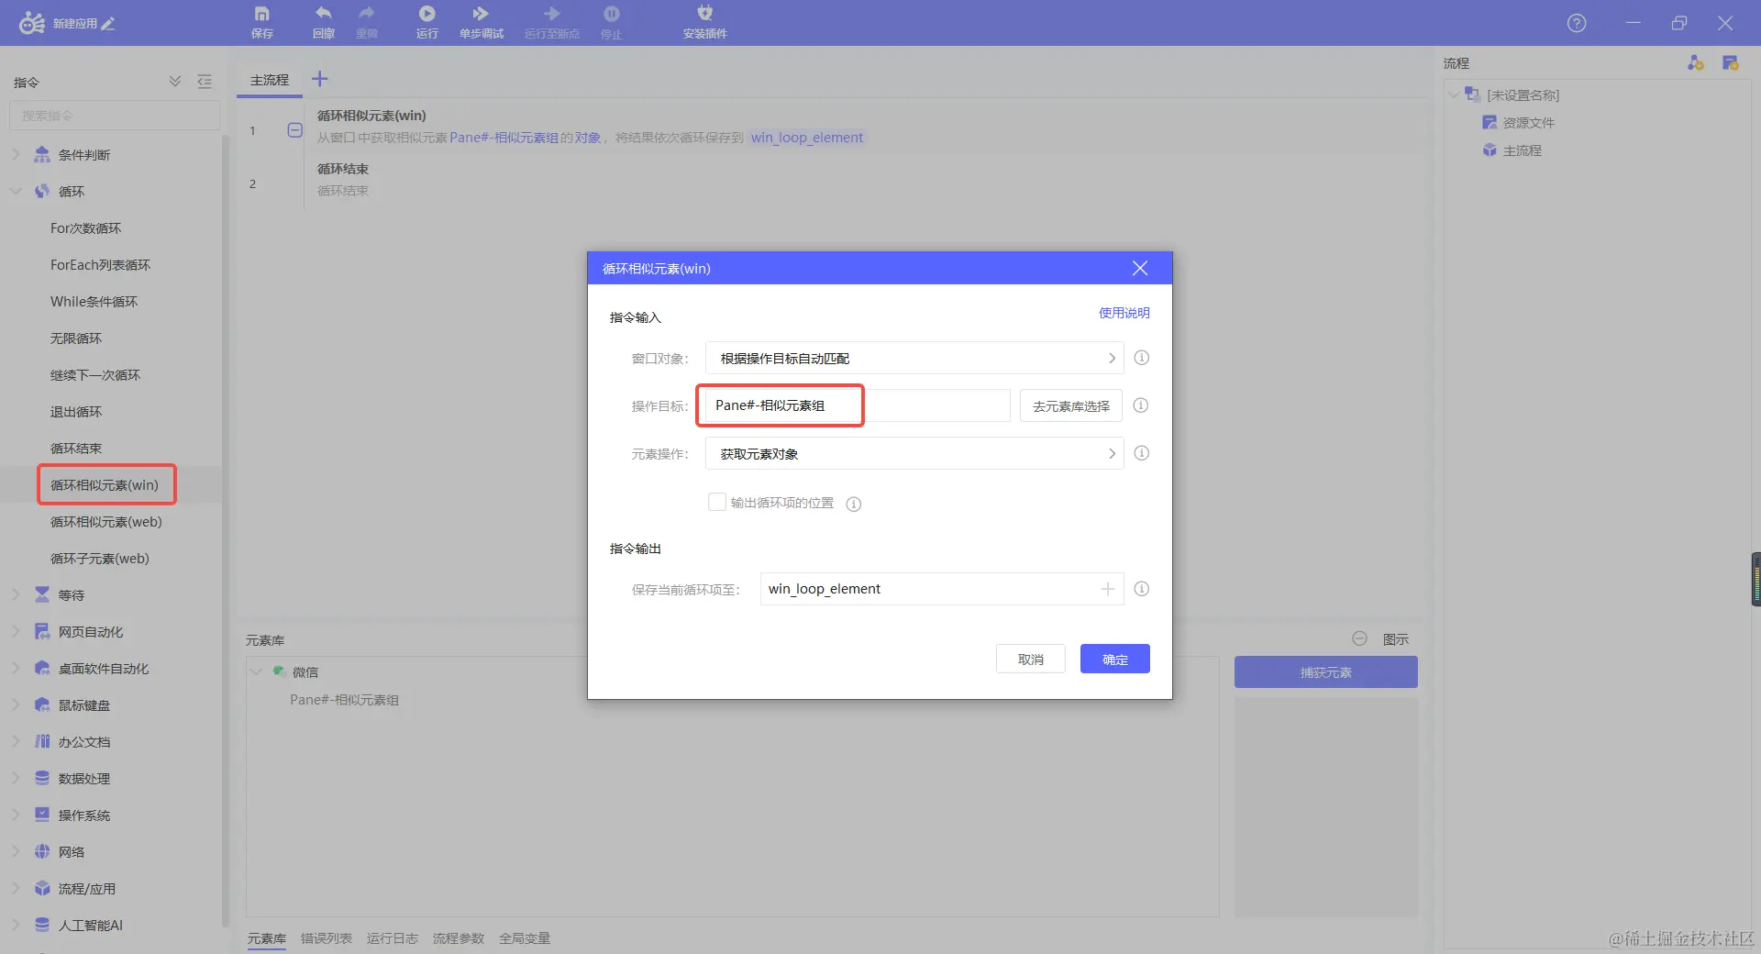
Task: Collapse 循环 category
Action: pos(16,192)
